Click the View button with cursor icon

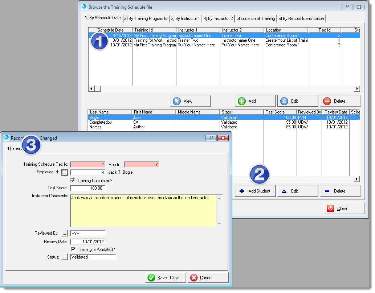(190, 101)
